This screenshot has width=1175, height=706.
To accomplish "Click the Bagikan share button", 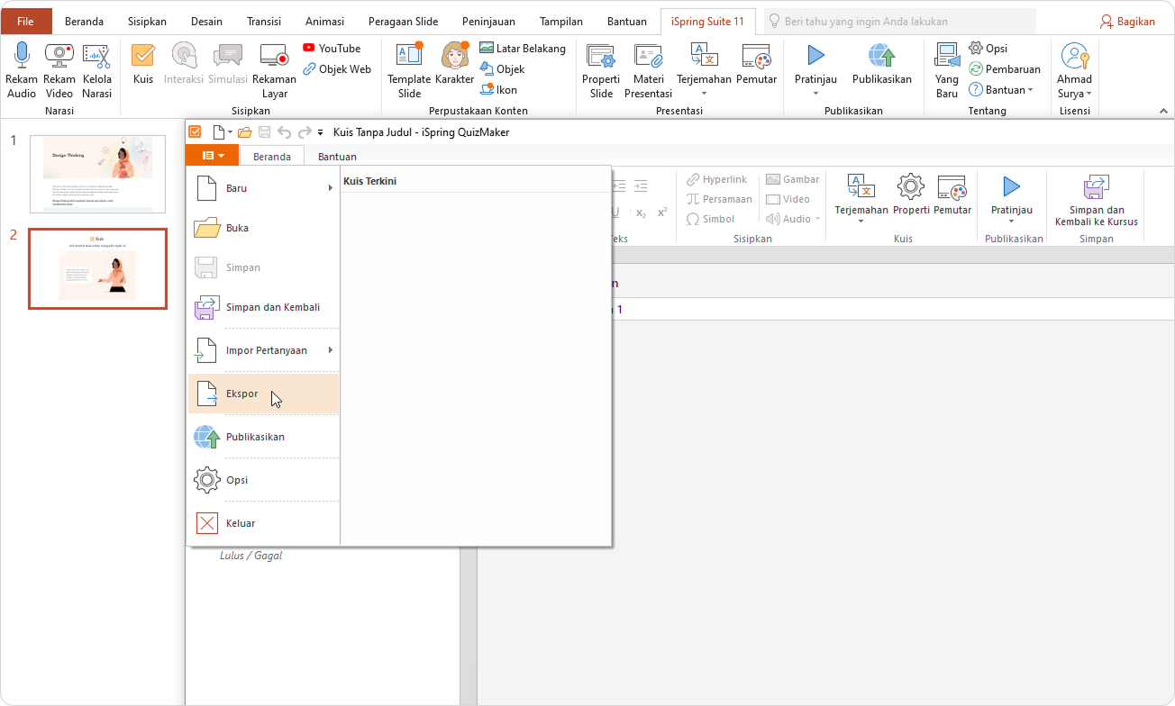I will [x=1127, y=22].
